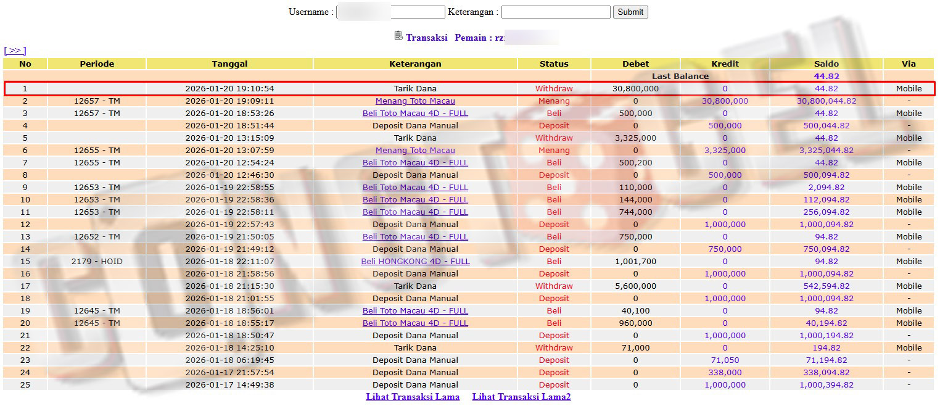This screenshot has height=411, width=940.
Task: Click the Transaksi clipboard icon
Action: (398, 36)
